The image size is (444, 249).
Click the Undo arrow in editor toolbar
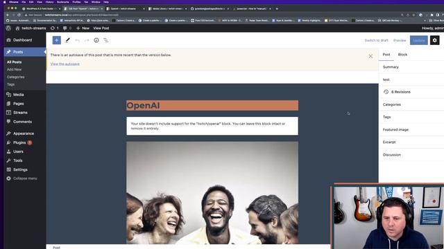[x=77, y=40]
